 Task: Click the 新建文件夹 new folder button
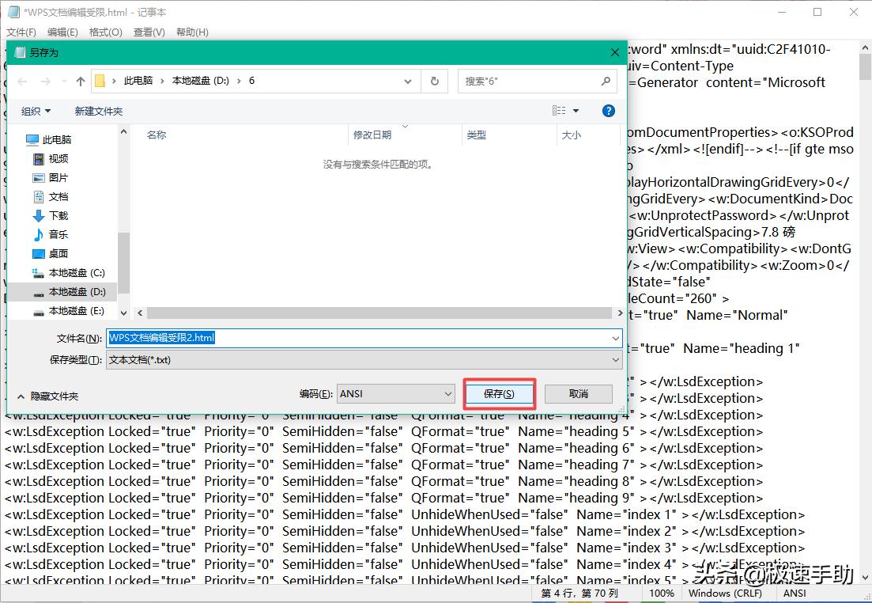pyautogui.click(x=99, y=112)
